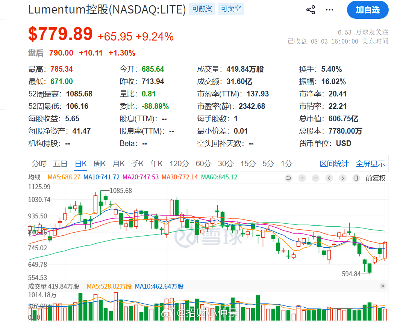This screenshot has height=322, width=400.
Task: Click the 市盈率(TTM) value 137.93
Action: click(x=258, y=94)
